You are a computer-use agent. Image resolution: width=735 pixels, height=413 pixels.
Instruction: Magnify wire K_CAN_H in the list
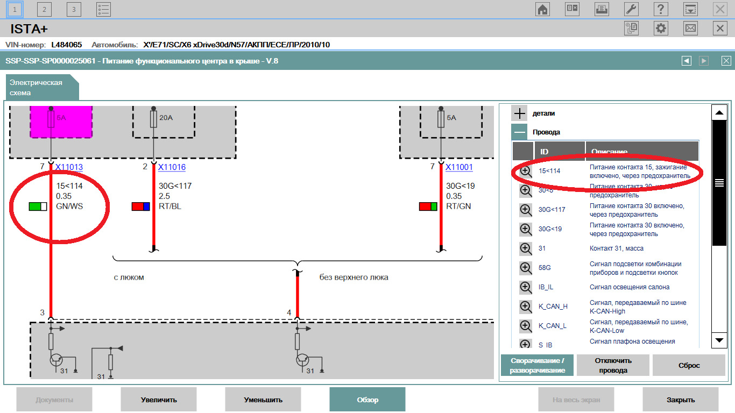526,307
